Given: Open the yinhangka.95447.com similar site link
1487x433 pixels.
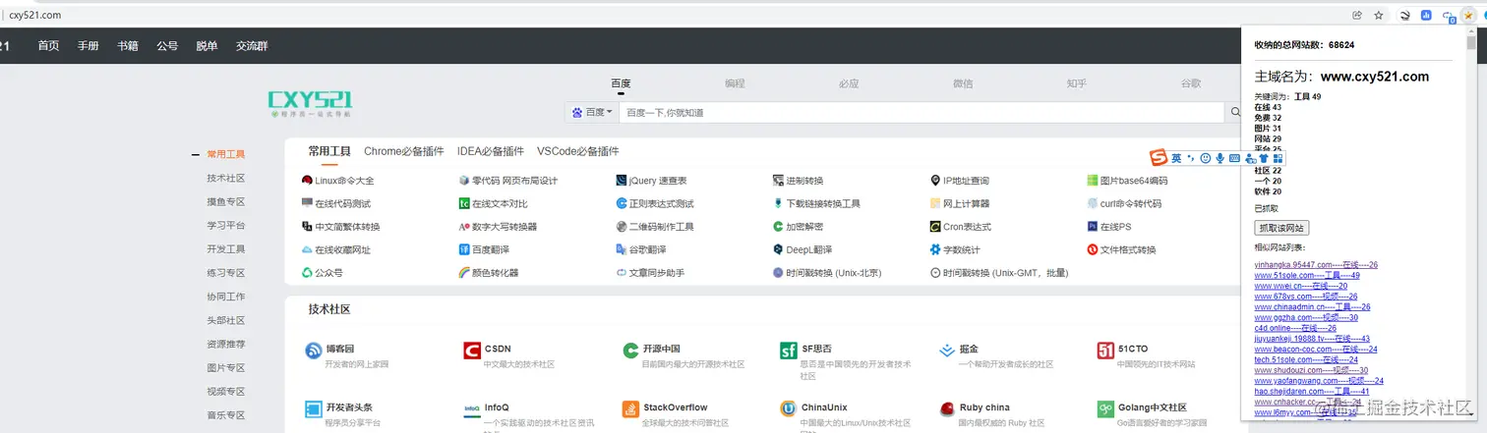Looking at the screenshot, I should point(1316,265).
